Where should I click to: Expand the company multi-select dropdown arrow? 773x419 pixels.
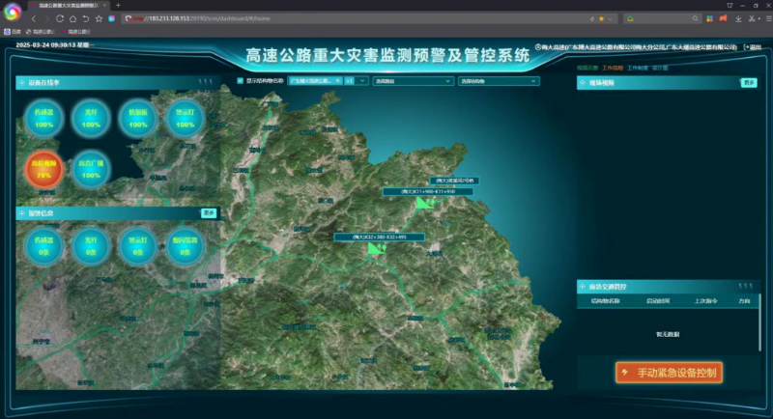coord(363,82)
